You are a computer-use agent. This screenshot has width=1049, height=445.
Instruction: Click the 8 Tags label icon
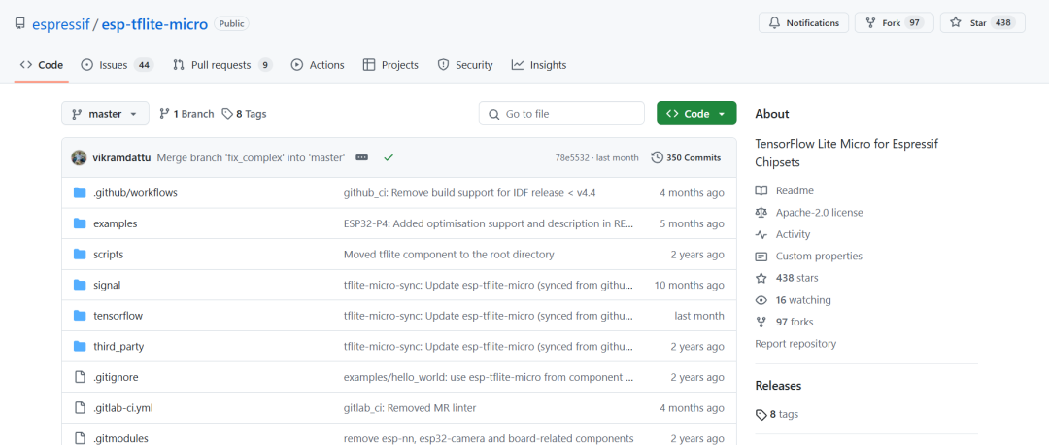(227, 114)
